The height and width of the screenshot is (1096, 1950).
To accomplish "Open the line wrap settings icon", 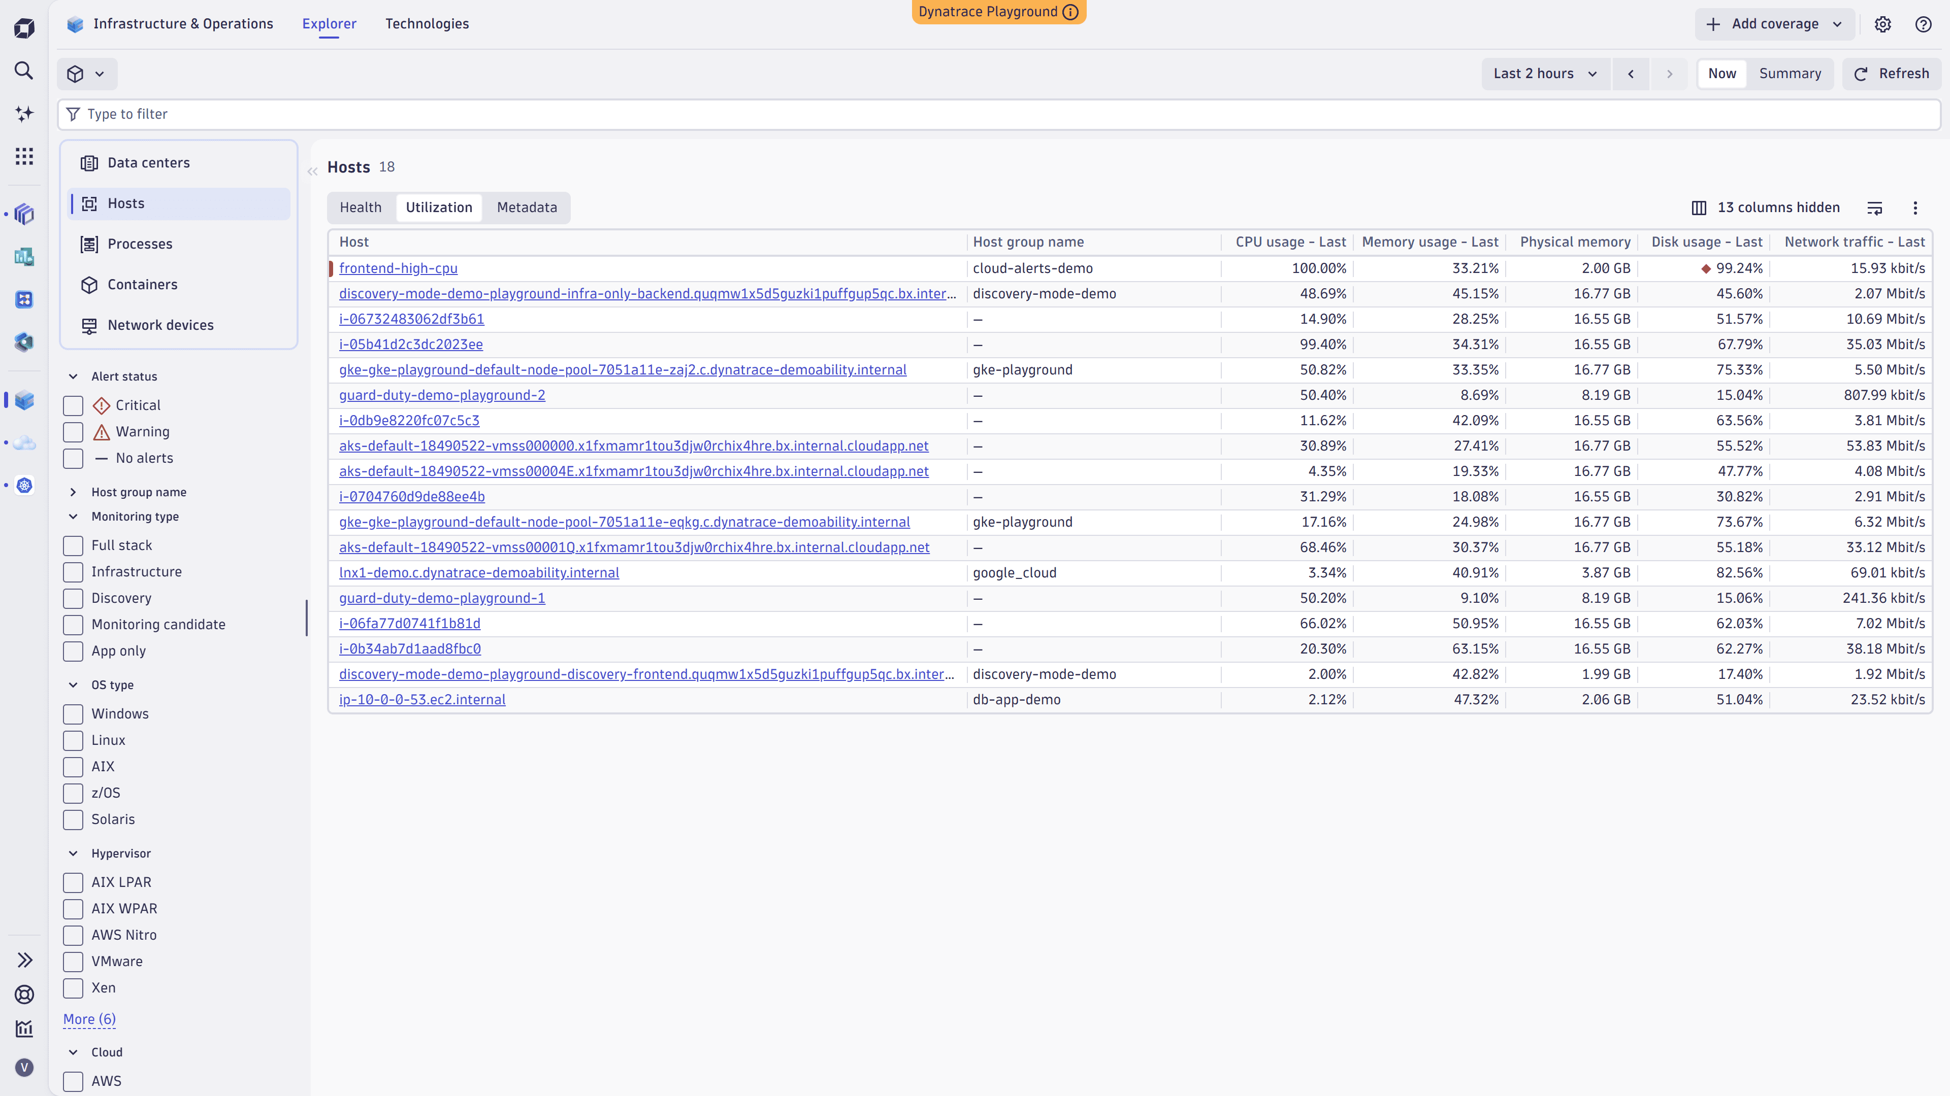I will pos(1875,208).
